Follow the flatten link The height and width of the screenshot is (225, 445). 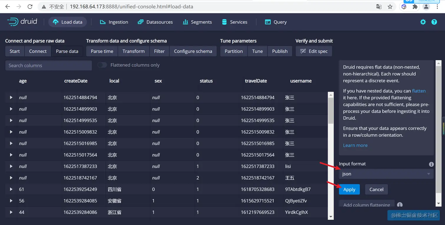(x=419, y=91)
